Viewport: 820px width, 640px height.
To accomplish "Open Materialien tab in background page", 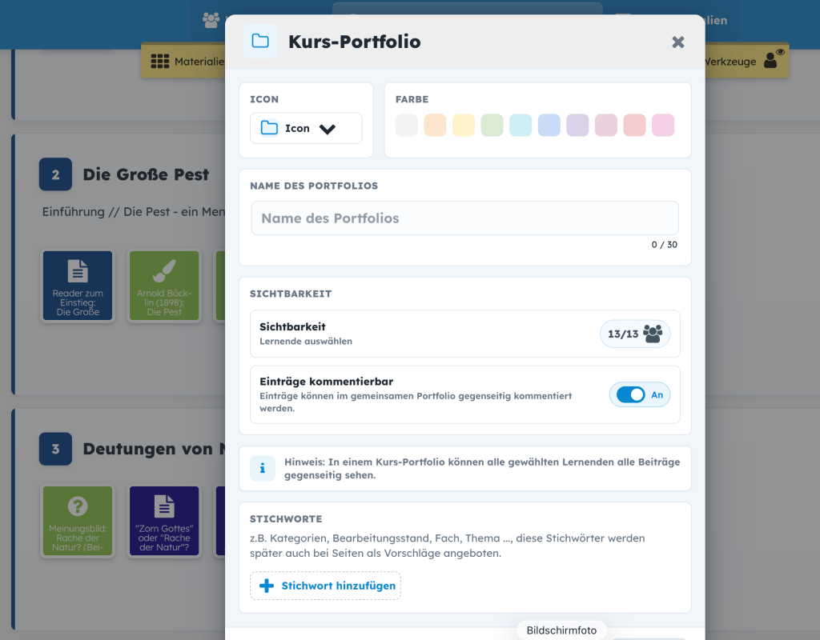I will tap(183, 61).
